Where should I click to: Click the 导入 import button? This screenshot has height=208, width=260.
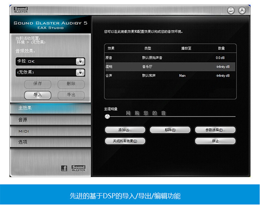coord(38,95)
